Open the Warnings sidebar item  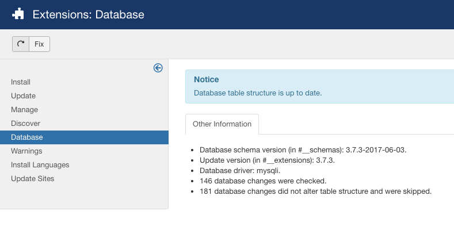click(x=26, y=151)
